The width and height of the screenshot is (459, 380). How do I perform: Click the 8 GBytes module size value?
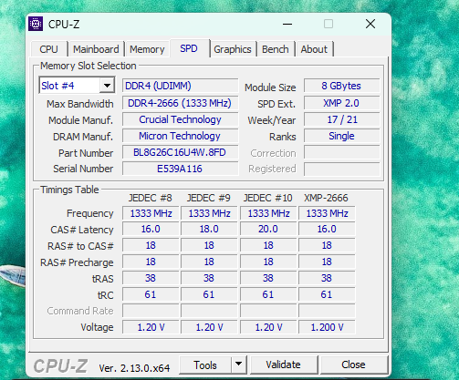click(341, 86)
